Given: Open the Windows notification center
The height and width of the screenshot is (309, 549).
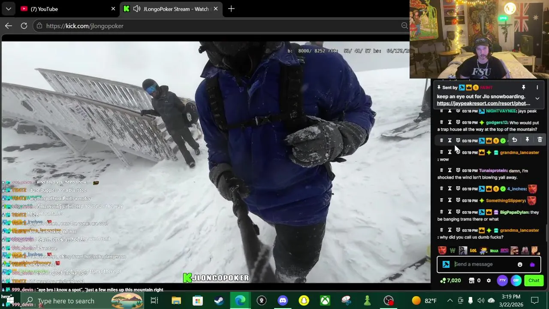Looking at the screenshot, I should [x=535, y=301].
